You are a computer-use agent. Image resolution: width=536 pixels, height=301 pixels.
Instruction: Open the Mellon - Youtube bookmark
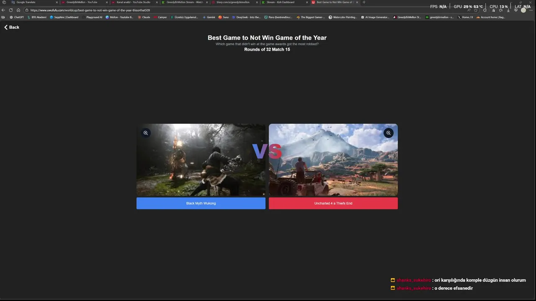tap(119, 17)
